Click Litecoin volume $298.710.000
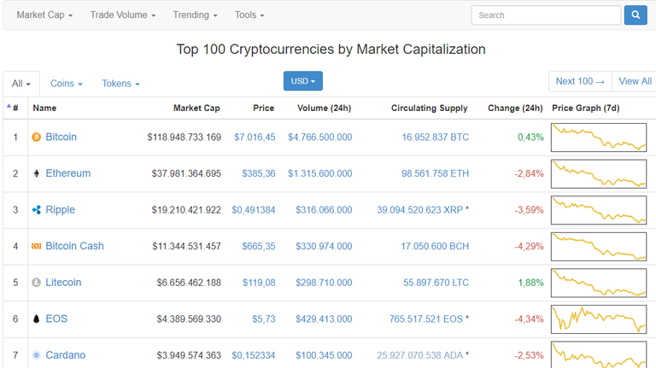 [x=324, y=283]
